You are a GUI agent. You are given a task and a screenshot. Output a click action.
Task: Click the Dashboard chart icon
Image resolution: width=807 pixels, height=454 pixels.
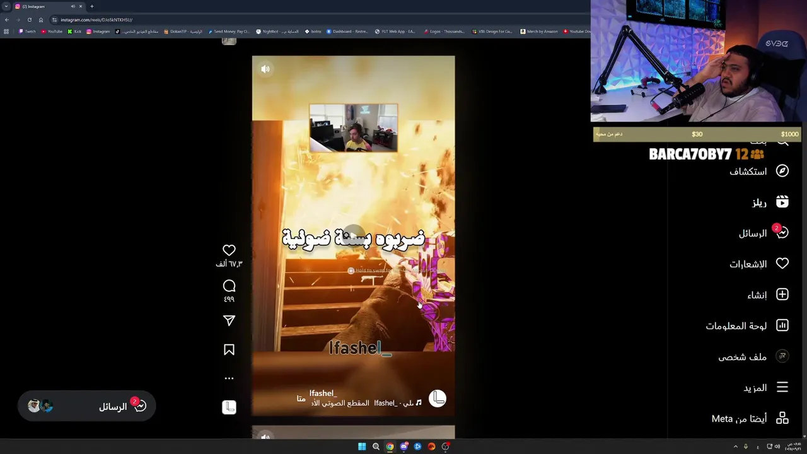click(x=782, y=325)
